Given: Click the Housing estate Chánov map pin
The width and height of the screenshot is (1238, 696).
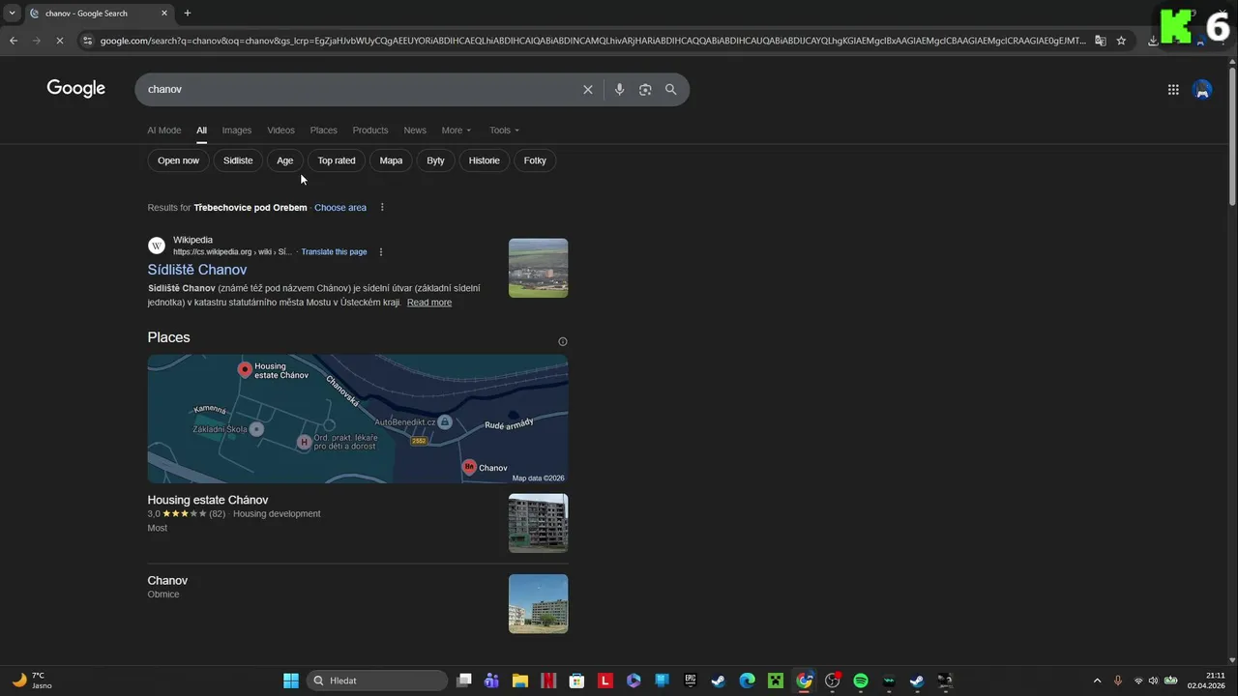Looking at the screenshot, I should (x=245, y=369).
